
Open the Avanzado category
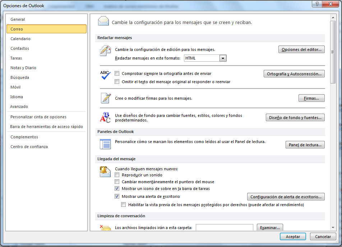coord(46,106)
